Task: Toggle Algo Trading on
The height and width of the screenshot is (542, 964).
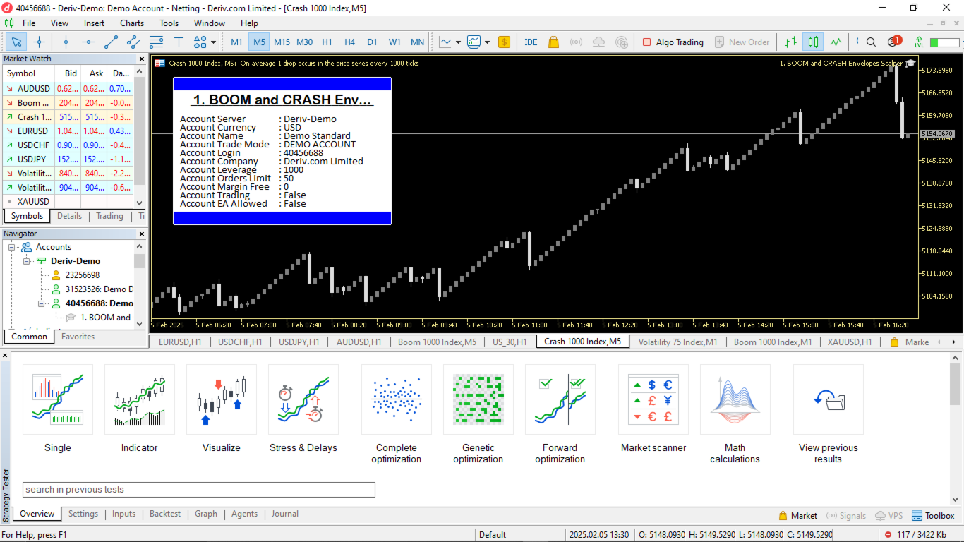Action: [x=673, y=42]
